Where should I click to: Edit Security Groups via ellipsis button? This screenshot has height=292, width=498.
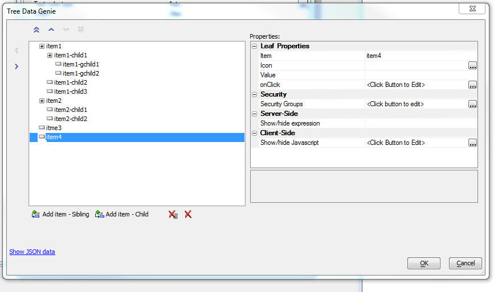[472, 104]
